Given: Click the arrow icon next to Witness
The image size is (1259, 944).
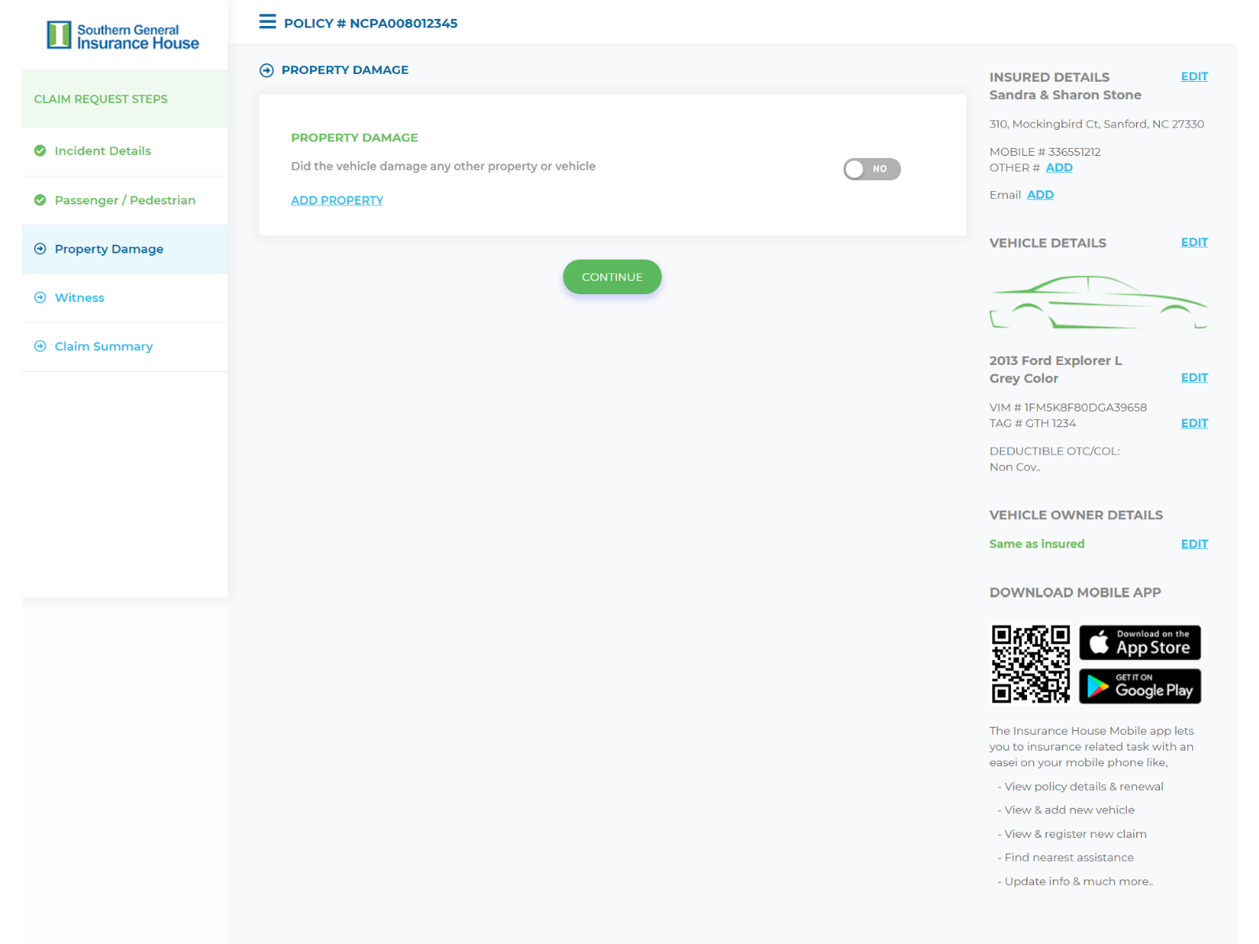Looking at the screenshot, I should (x=39, y=297).
